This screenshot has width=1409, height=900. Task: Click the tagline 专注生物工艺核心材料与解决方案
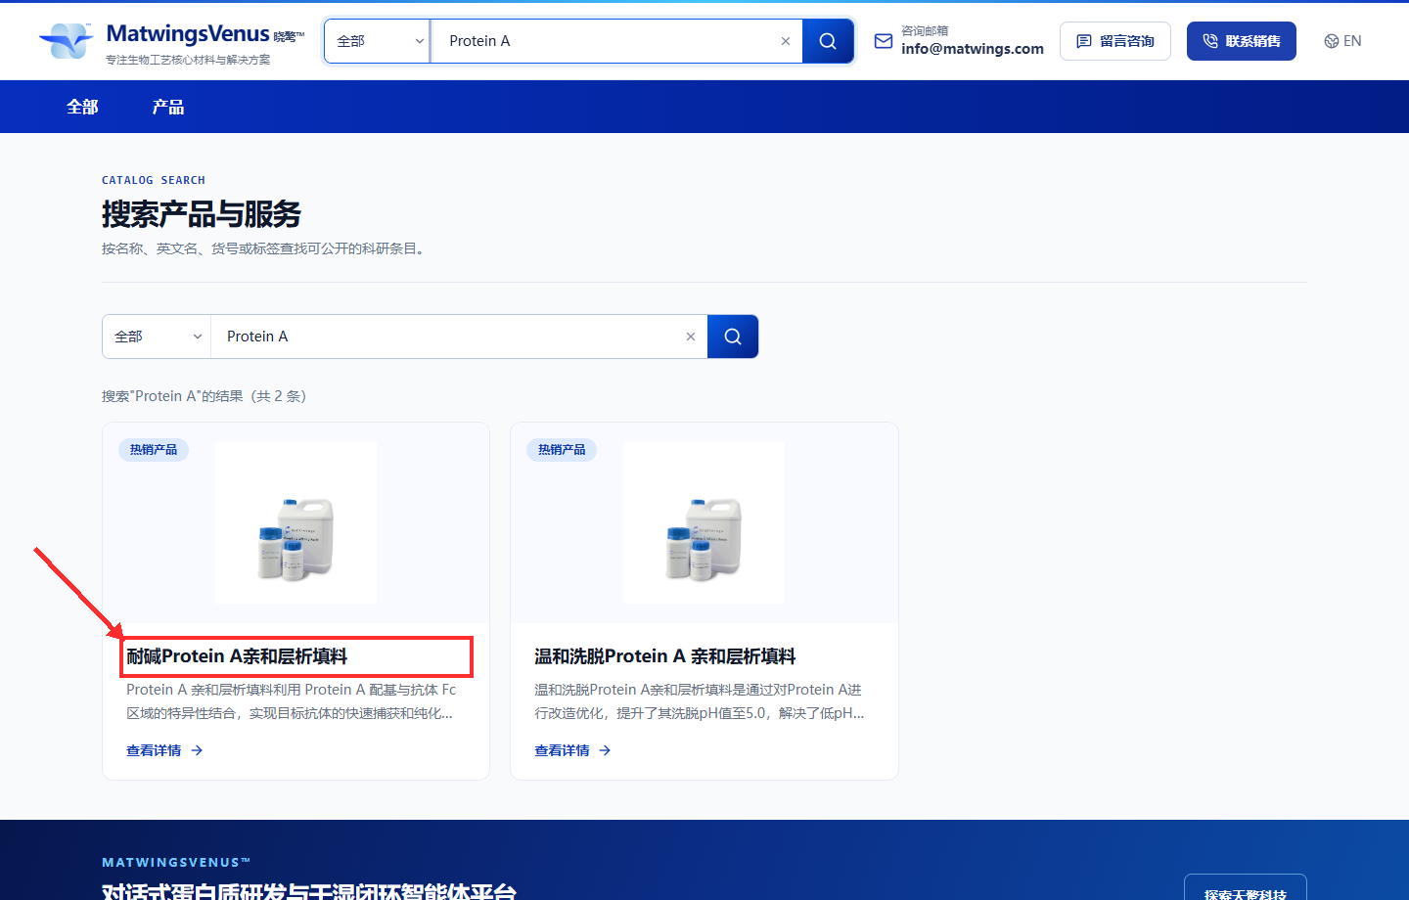tap(188, 60)
